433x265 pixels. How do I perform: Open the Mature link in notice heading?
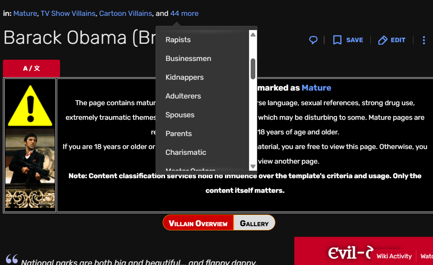[x=316, y=88]
